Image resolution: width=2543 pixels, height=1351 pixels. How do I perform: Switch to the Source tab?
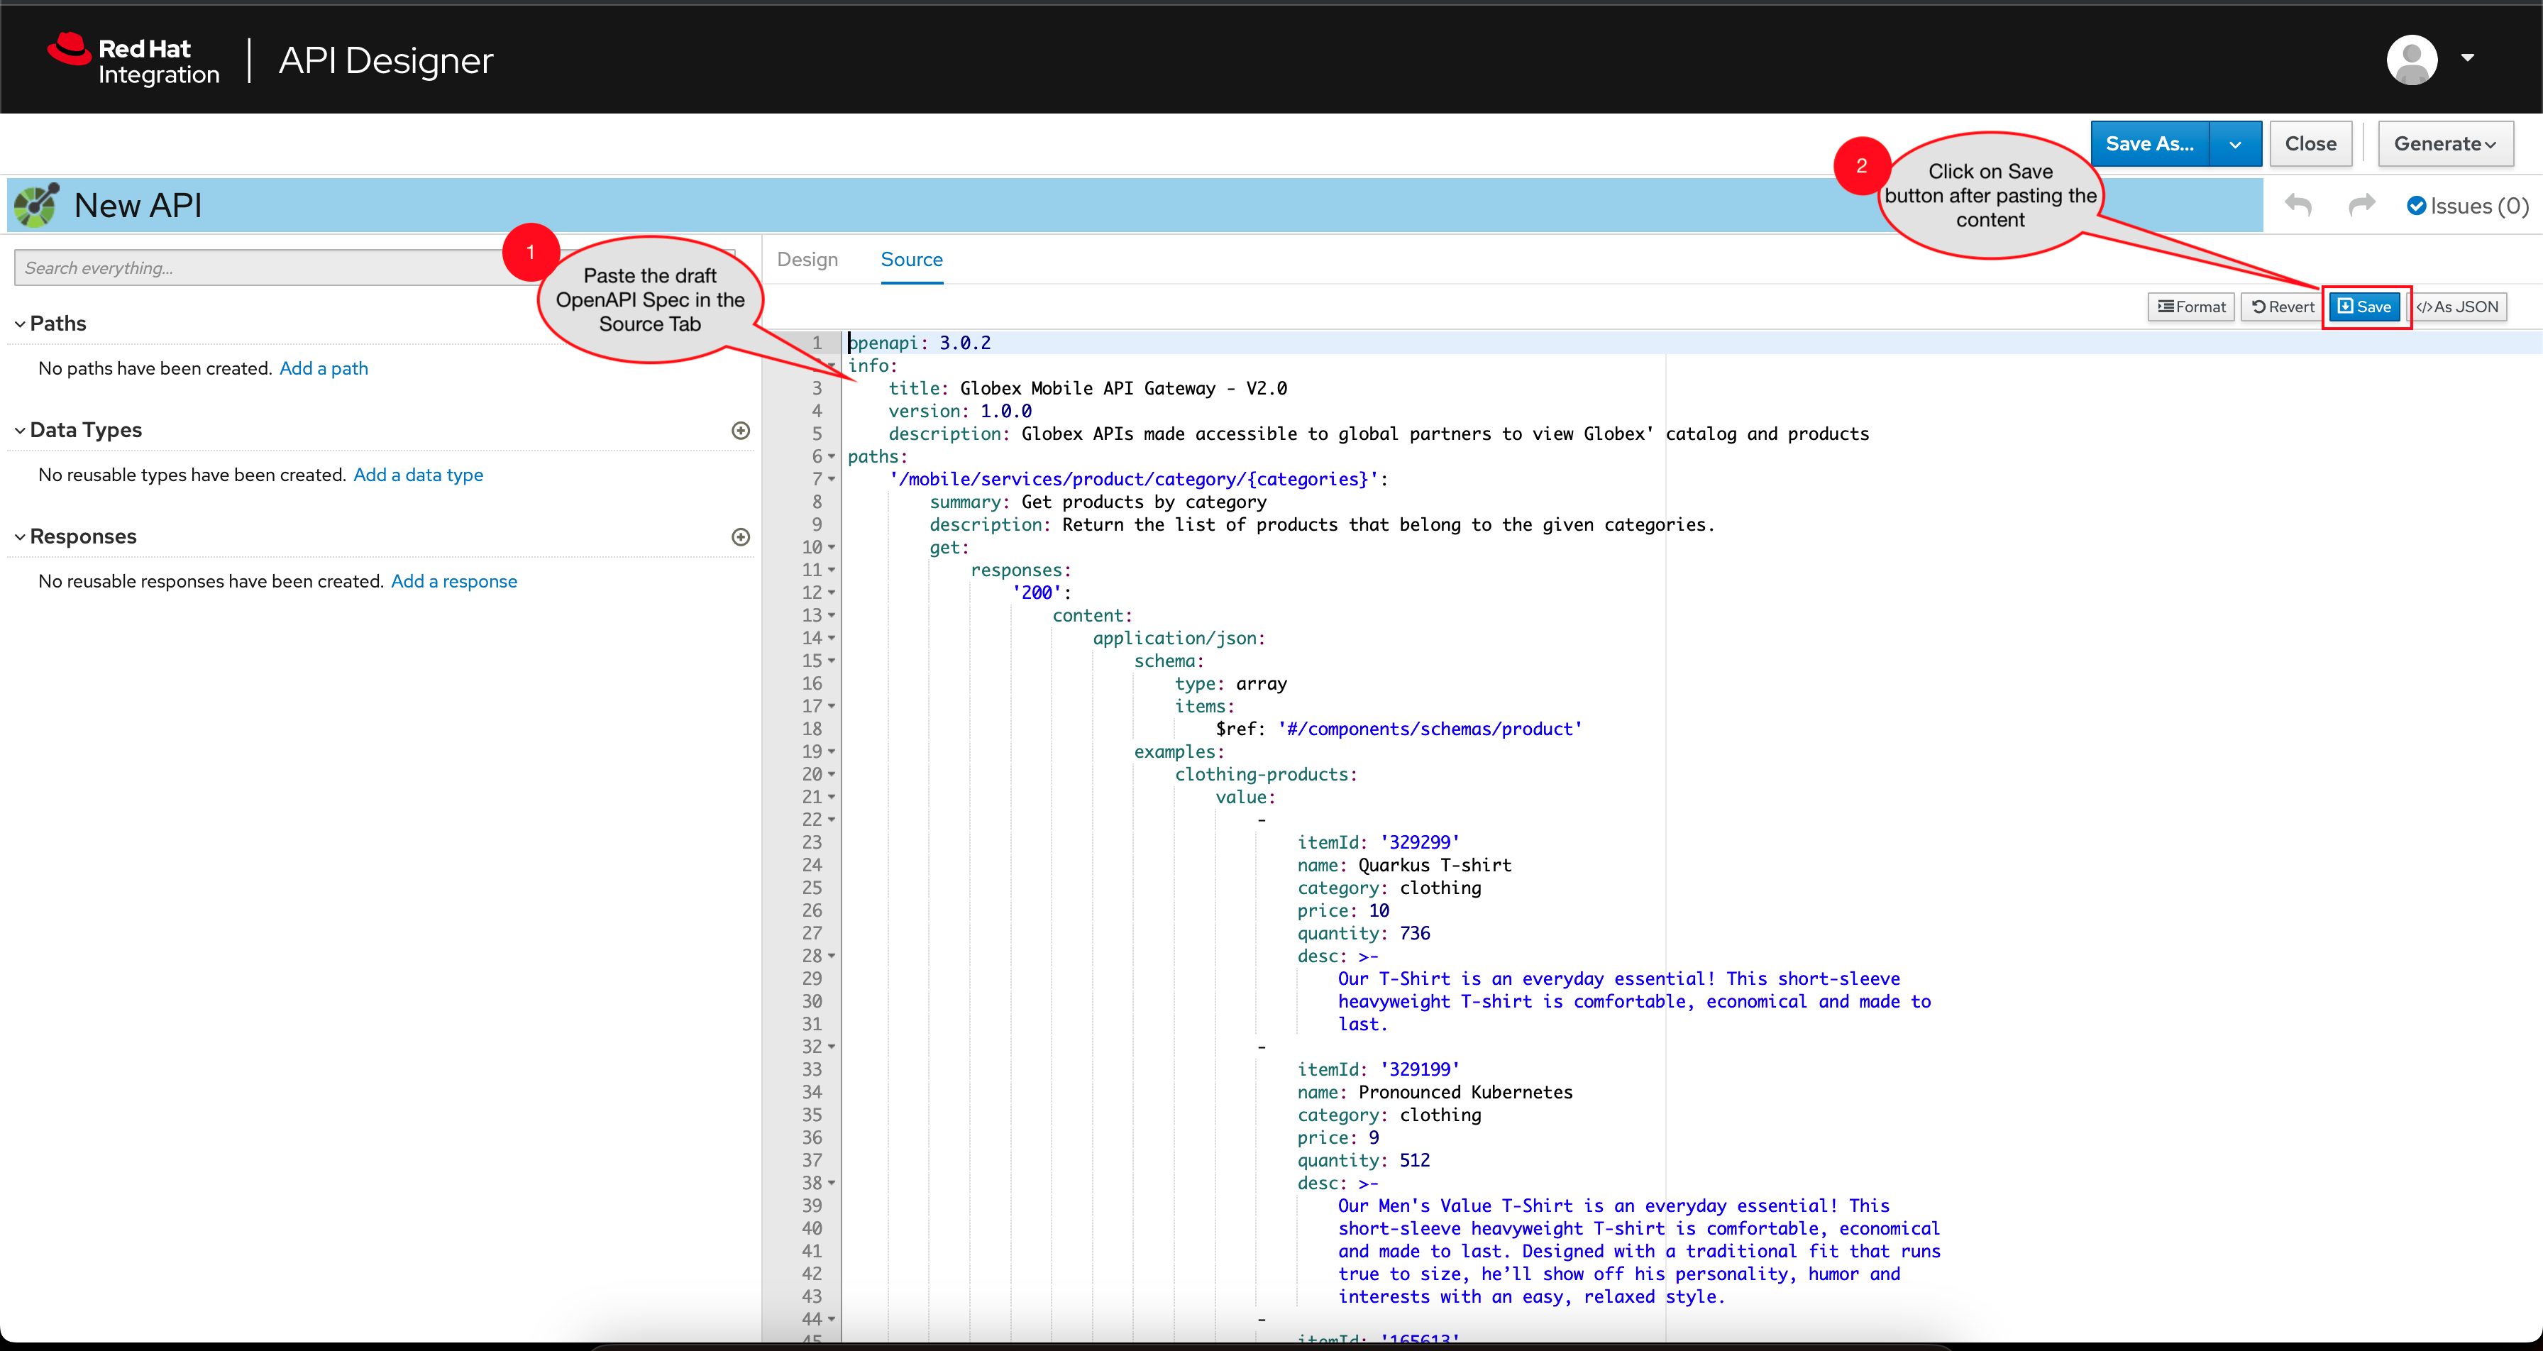911,260
